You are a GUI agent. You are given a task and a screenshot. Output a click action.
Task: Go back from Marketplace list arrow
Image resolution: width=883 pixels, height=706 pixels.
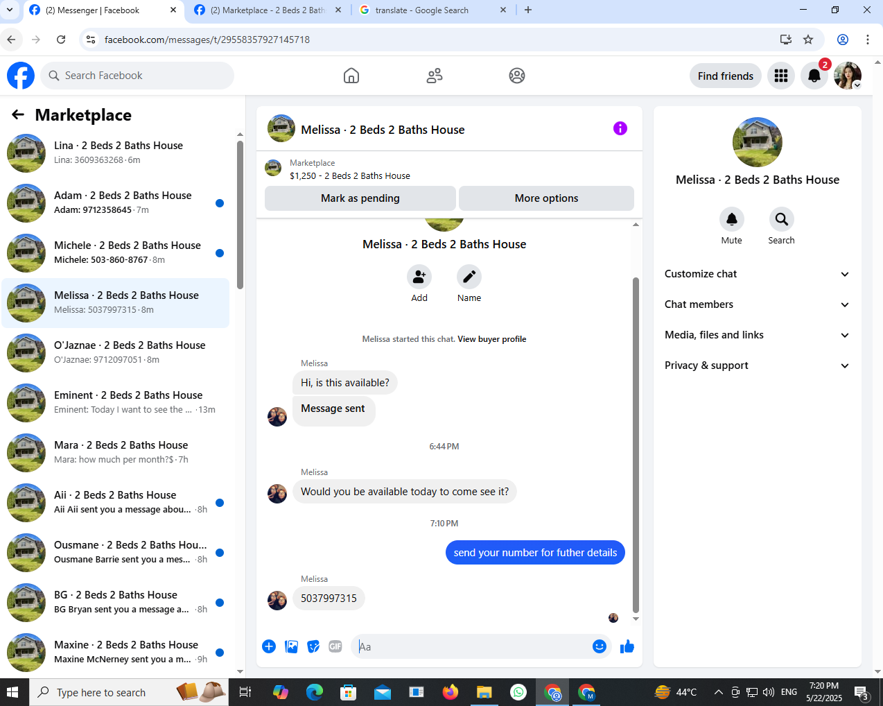point(18,114)
